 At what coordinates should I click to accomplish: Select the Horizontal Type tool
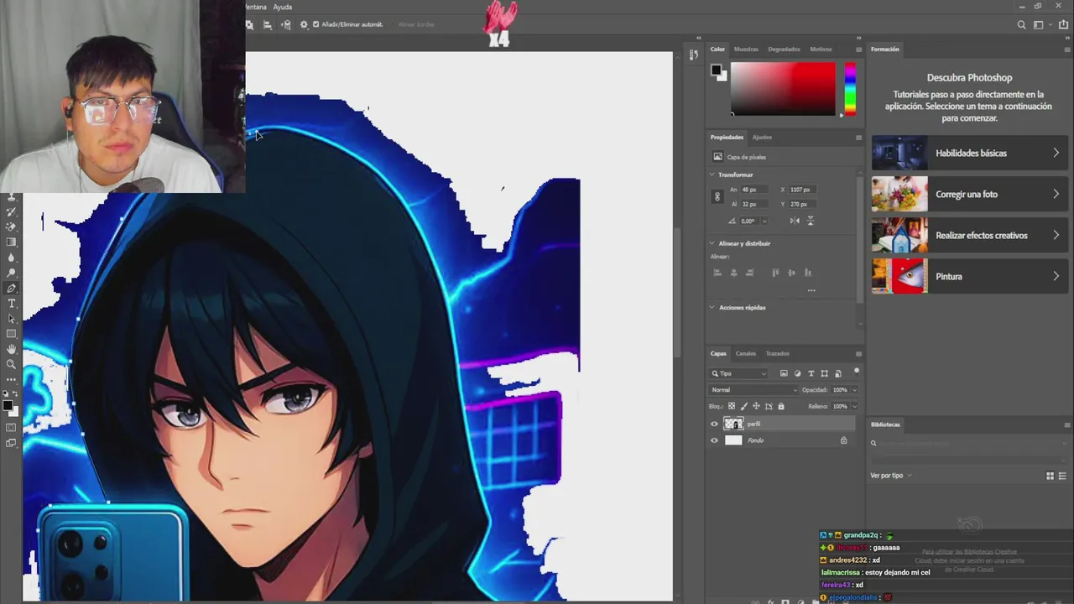12,303
